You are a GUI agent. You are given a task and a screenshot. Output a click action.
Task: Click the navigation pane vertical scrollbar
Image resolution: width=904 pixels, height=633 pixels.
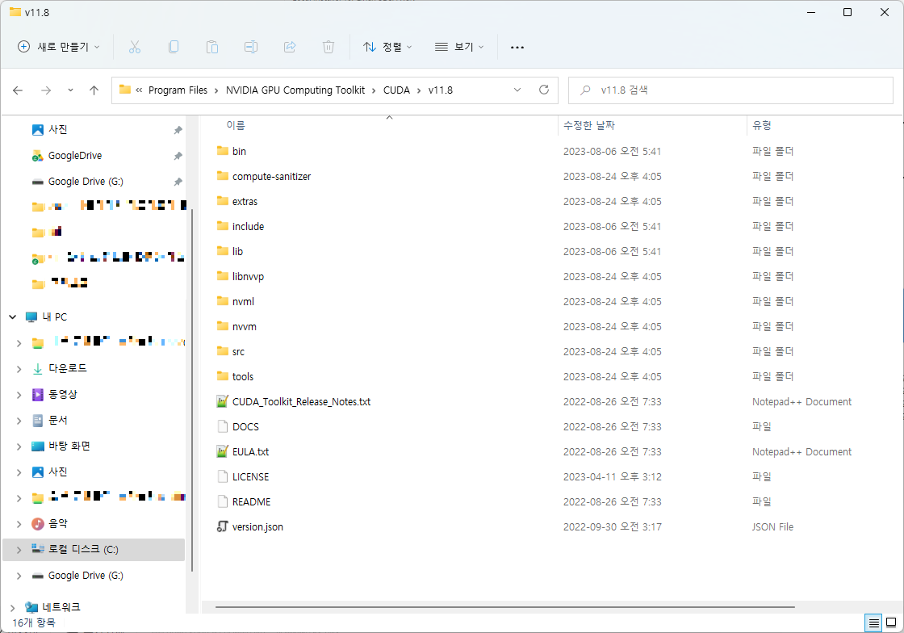(x=191, y=390)
